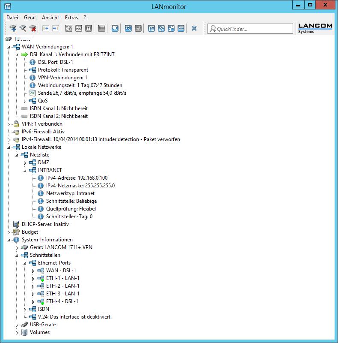
Task: Select the ETH-1 - LAN-1 port entry
Action: point(62,278)
